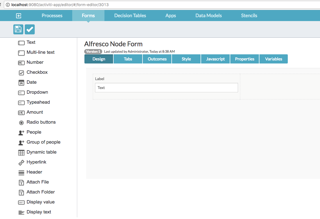
Task: Switch to the Style tab
Action: point(186,59)
